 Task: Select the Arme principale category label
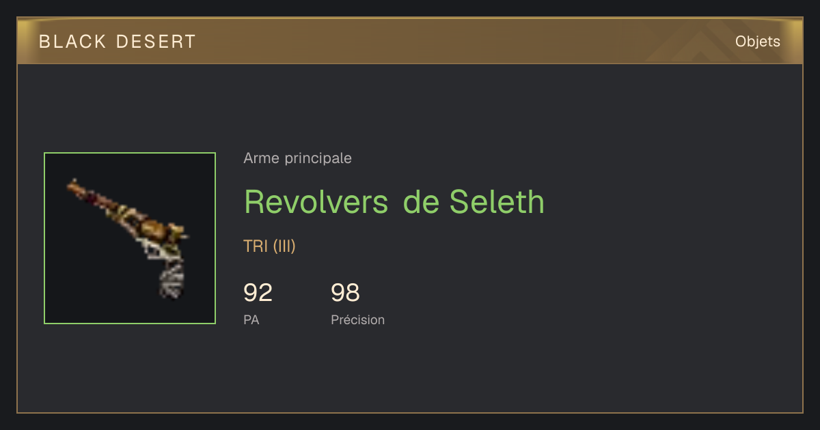[297, 158]
